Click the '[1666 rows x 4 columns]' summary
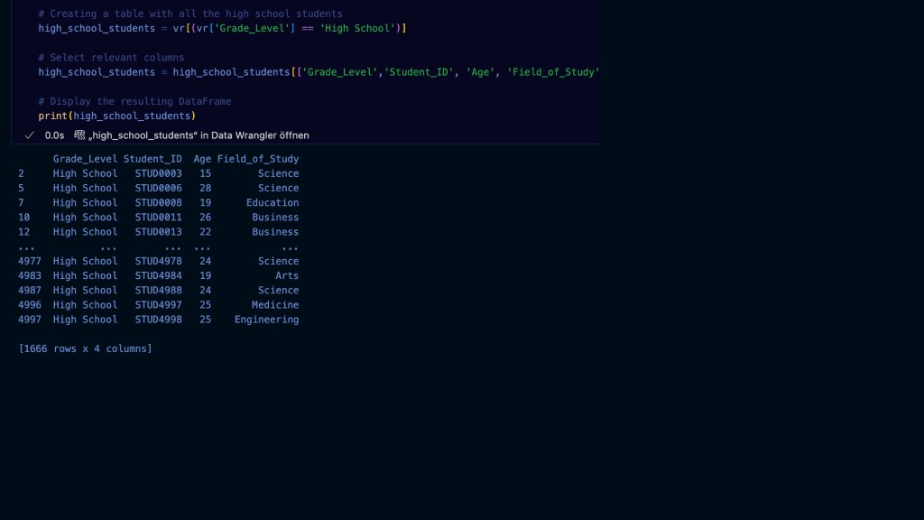This screenshot has height=520, width=924. [85, 348]
